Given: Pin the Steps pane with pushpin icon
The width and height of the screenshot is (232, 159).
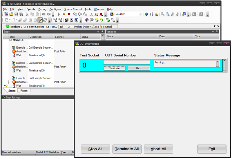Looking at the screenshot, I should (102, 32).
